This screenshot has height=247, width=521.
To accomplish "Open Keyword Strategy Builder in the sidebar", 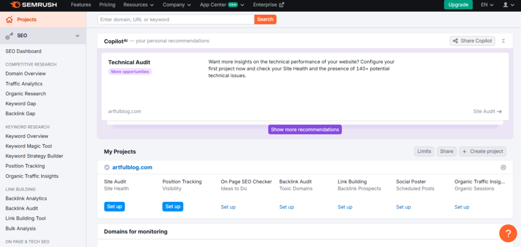I will pos(34,156).
